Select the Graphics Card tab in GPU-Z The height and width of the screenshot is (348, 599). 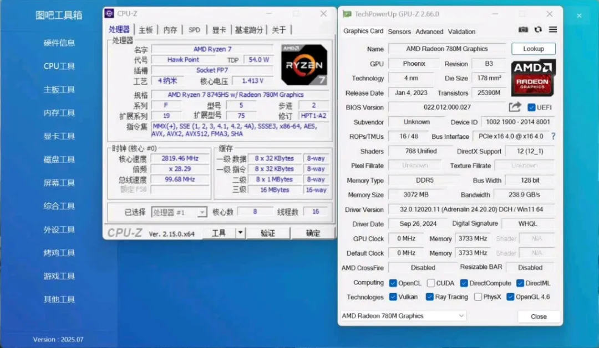pyautogui.click(x=363, y=31)
